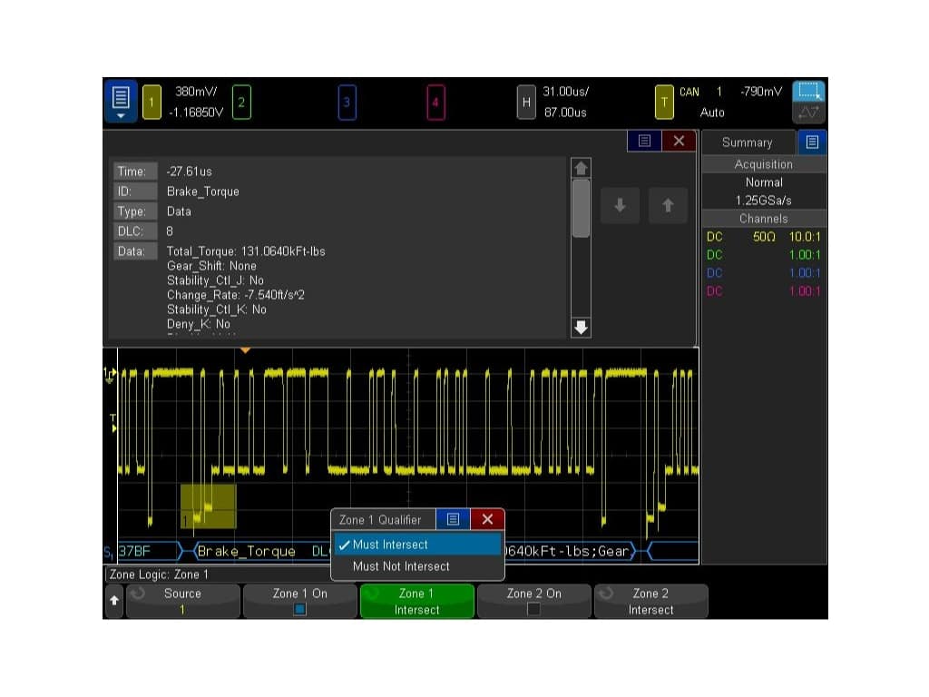This screenshot has width=929, height=697.
Task: Open the Zone 2 Intersect qualifier softkey
Action: coord(650,601)
